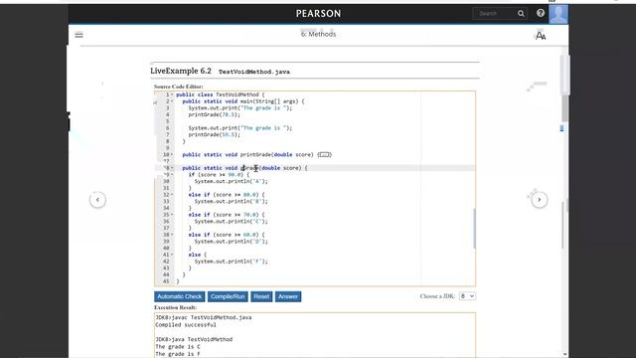Click code line 'public class TestVoidMethod {'

tap(221, 94)
